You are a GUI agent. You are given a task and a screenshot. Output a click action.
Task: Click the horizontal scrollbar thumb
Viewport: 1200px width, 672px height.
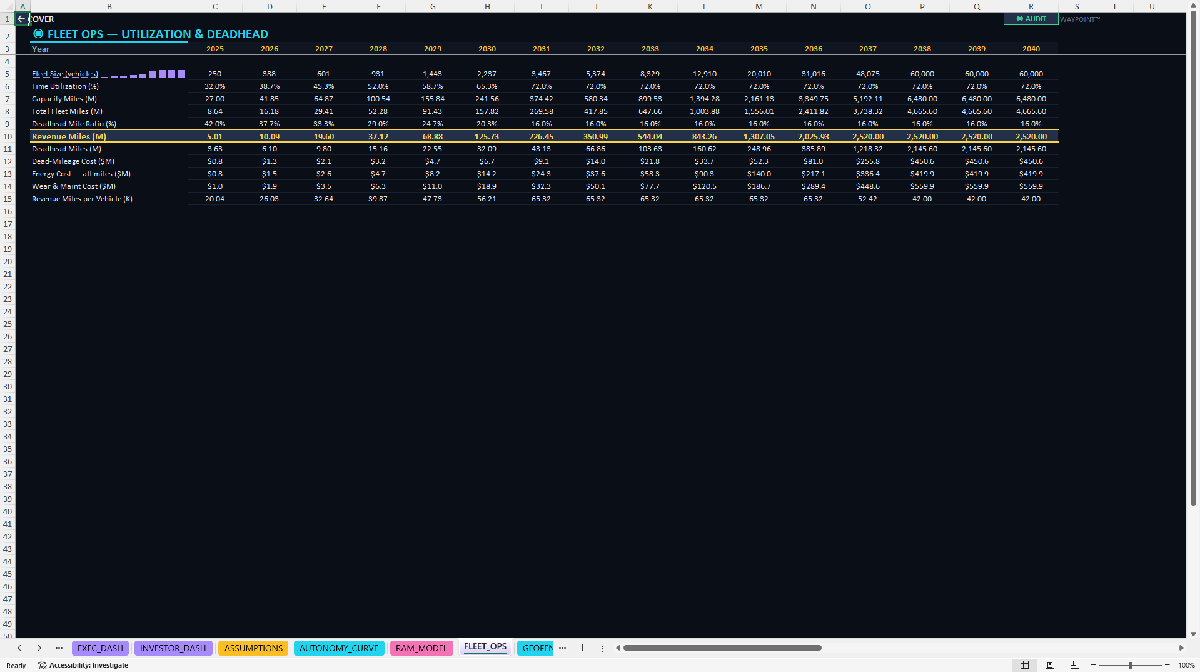(x=722, y=648)
